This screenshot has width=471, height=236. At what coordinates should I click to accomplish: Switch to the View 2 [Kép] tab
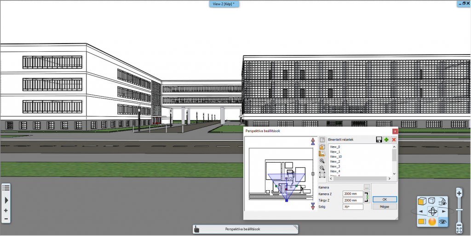tap(224, 4)
